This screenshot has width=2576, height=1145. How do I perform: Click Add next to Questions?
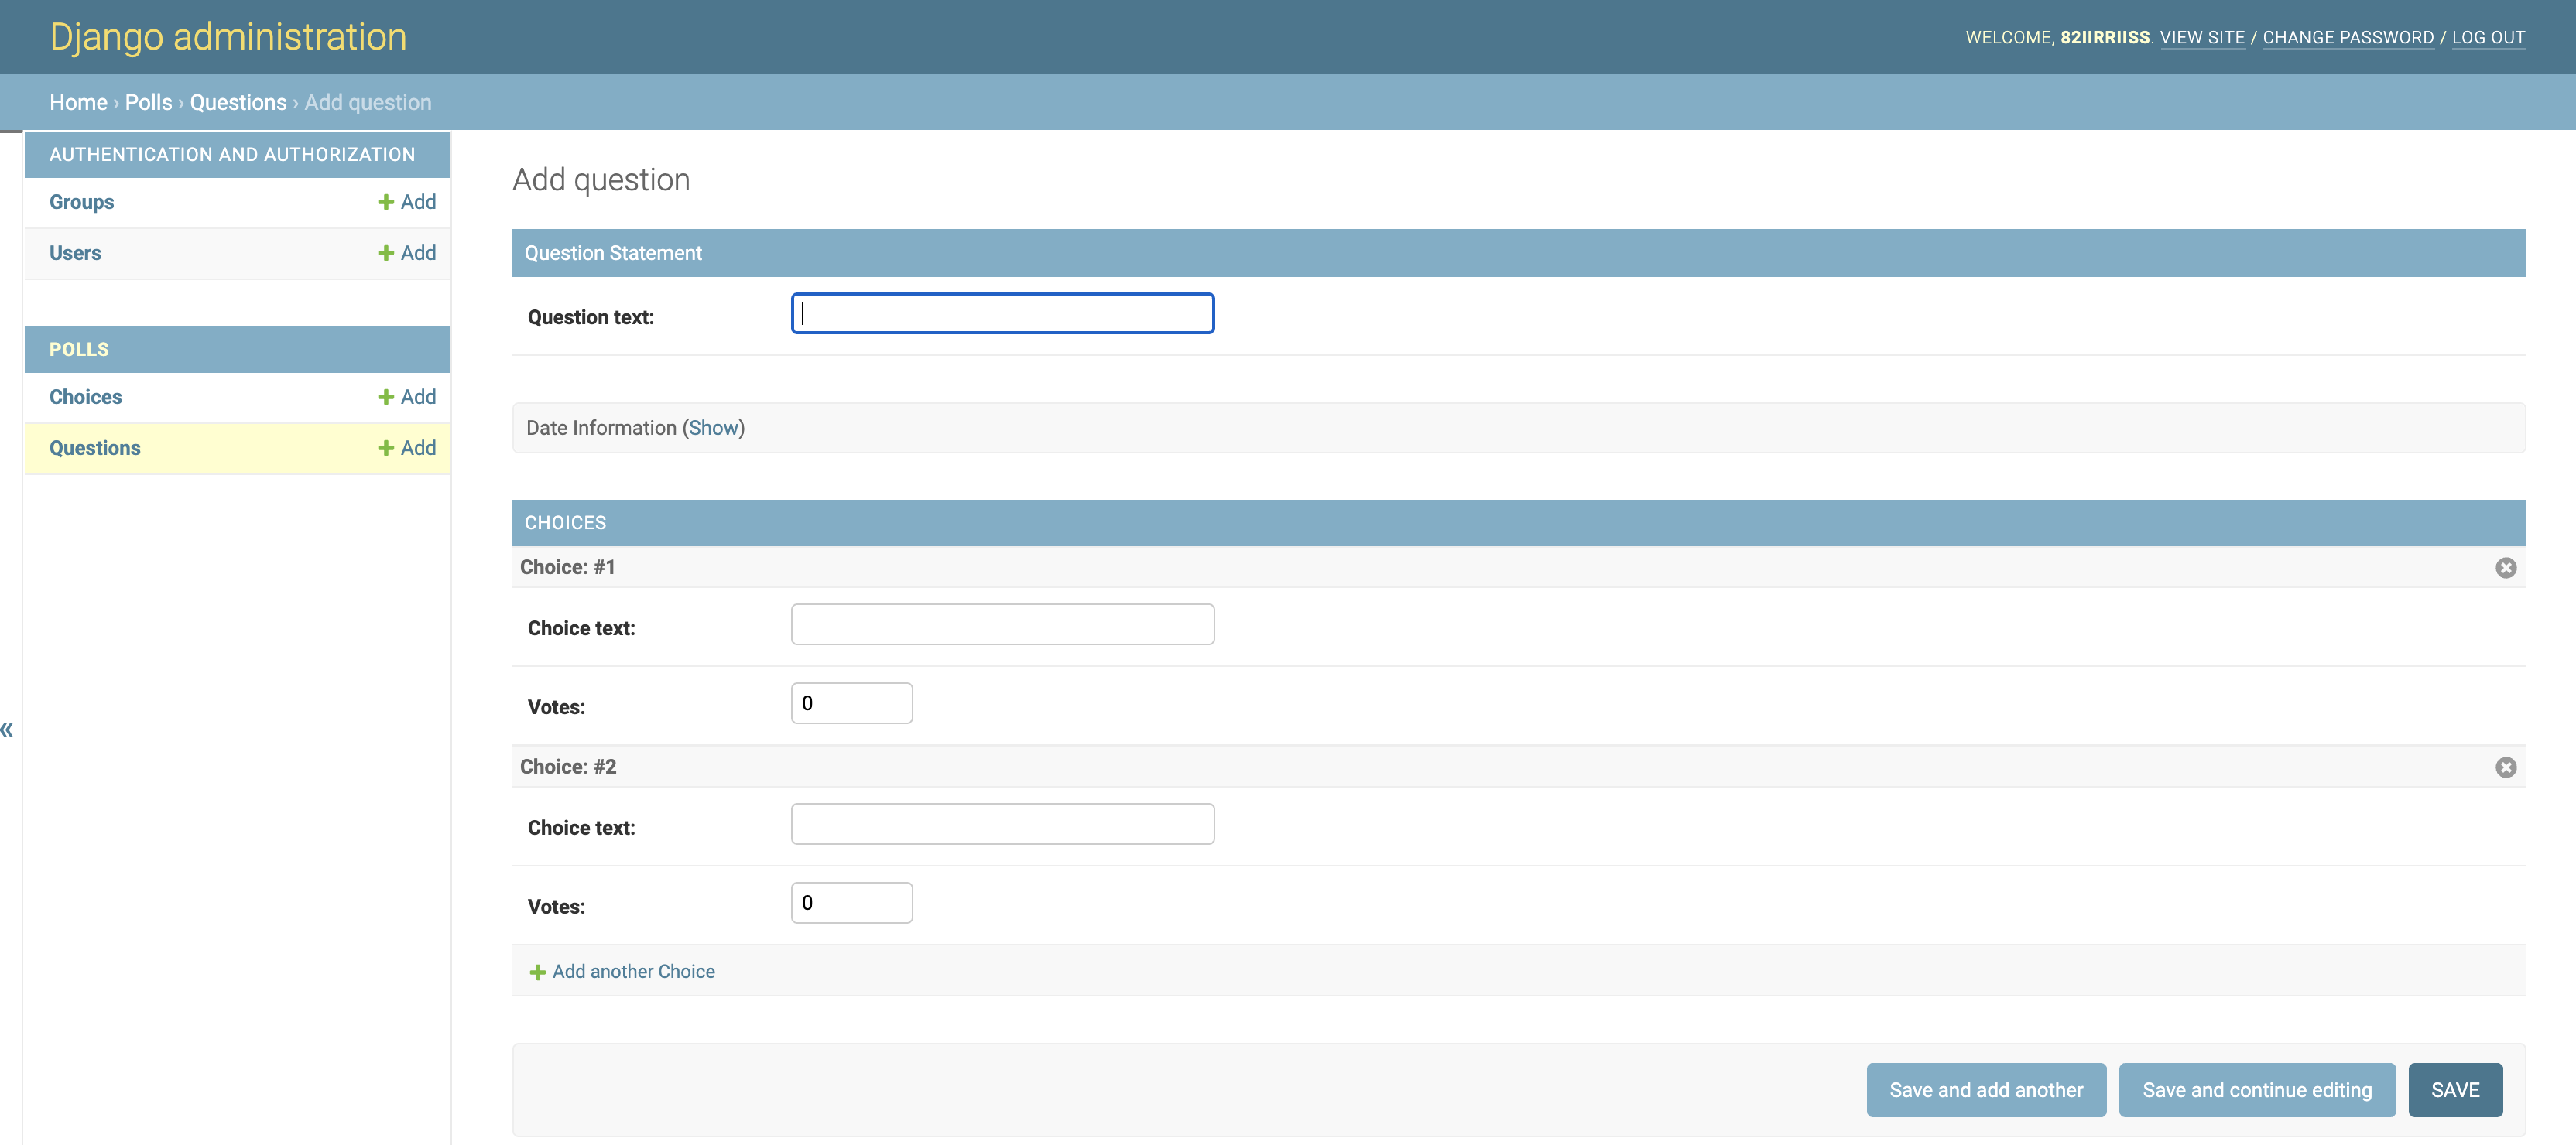pyautogui.click(x=407, y=448)
